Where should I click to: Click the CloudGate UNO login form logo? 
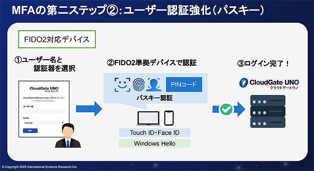[44, 90]
